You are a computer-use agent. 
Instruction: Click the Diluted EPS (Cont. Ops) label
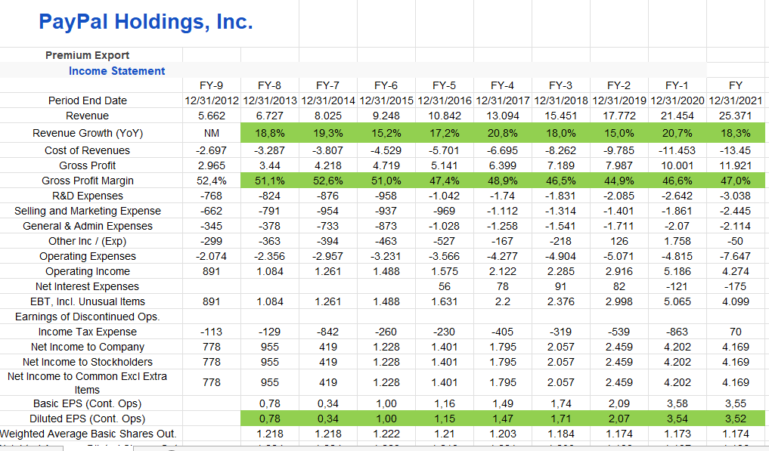pyautogui.click(x=87, y=419)
